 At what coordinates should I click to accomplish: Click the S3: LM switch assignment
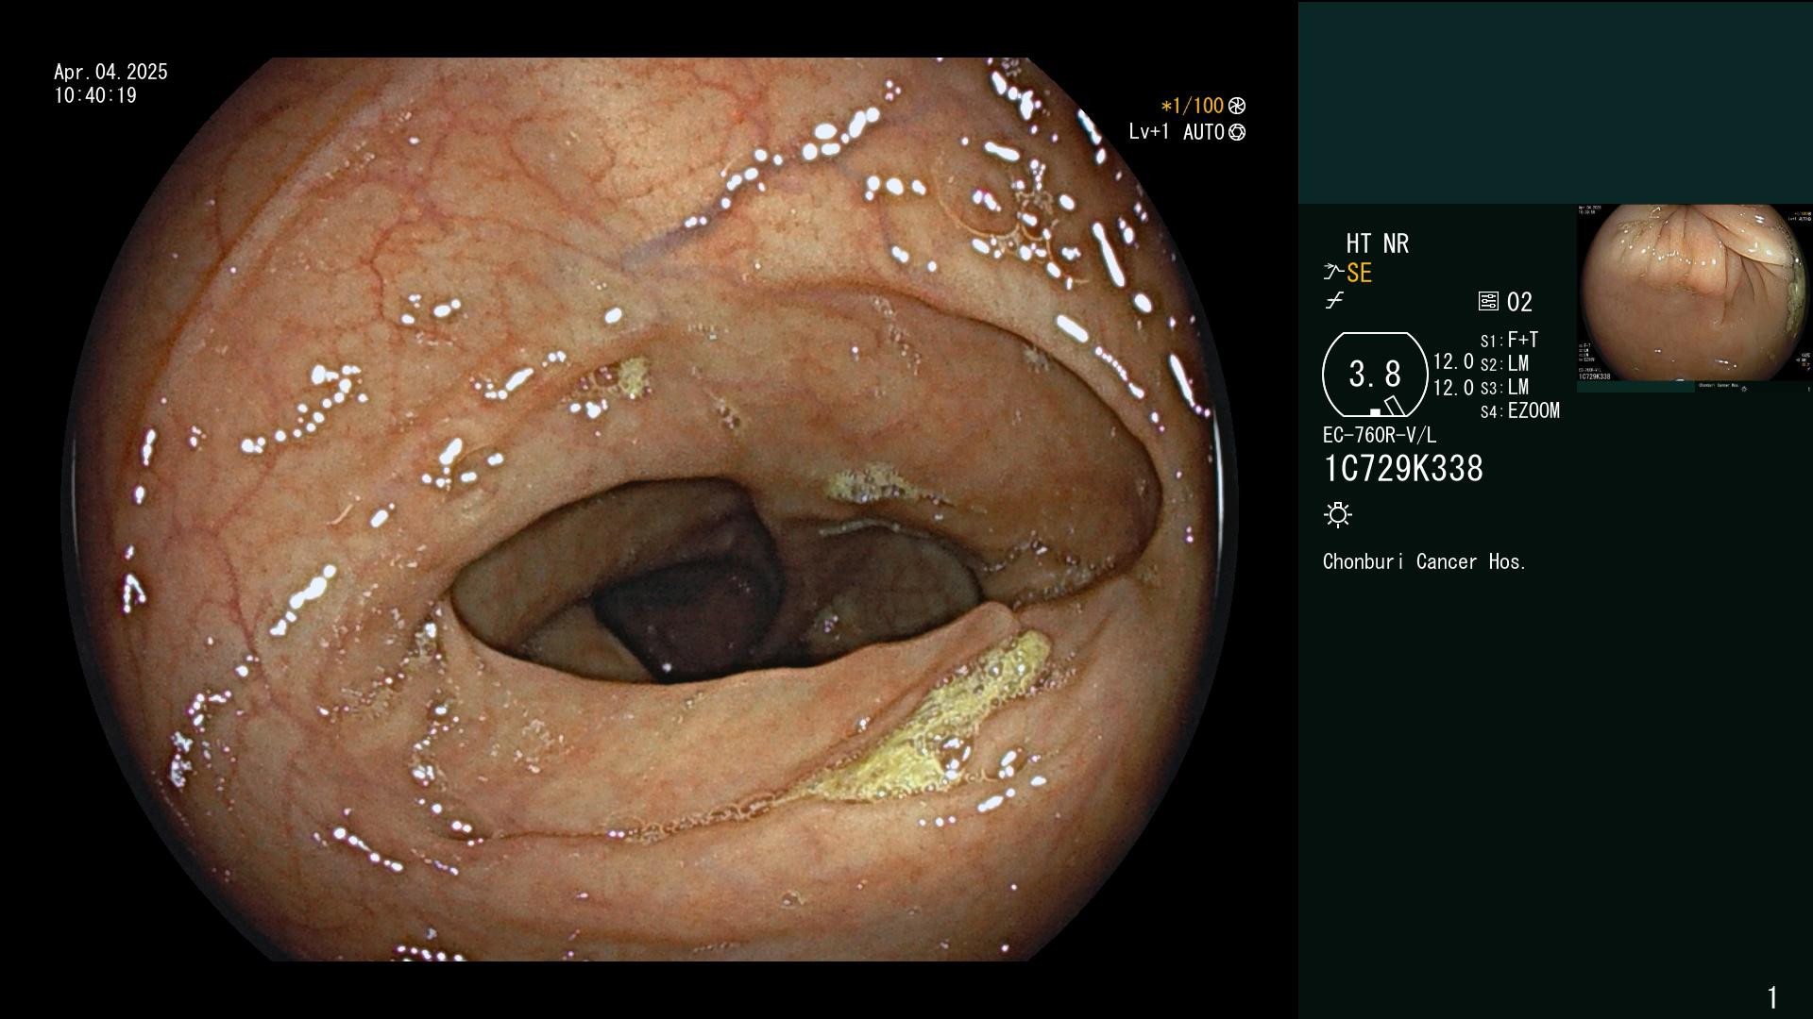[x=1504, y=388]
